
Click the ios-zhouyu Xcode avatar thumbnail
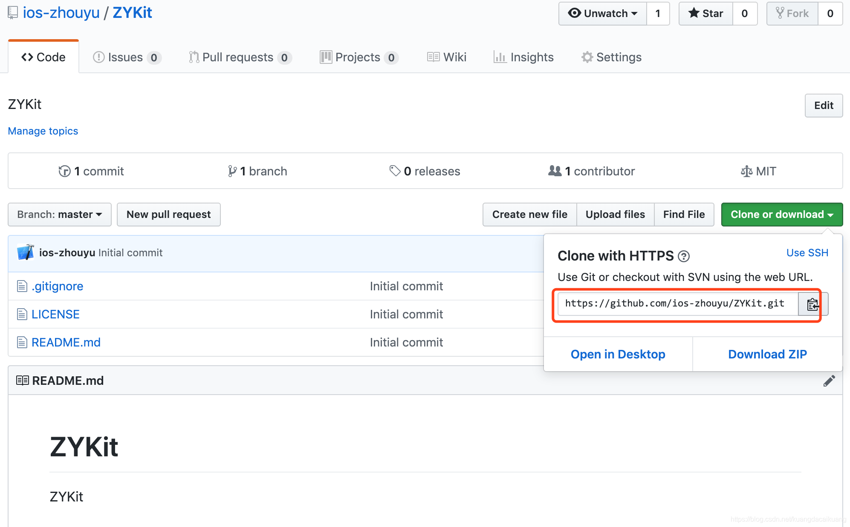(x=25, y=252)
